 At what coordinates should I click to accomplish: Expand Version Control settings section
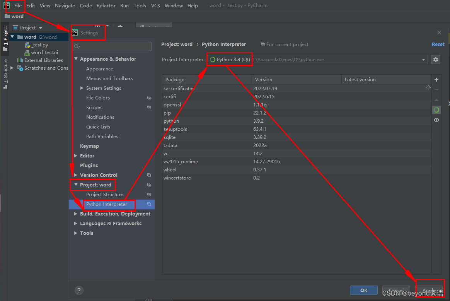[x=76, y=175]
